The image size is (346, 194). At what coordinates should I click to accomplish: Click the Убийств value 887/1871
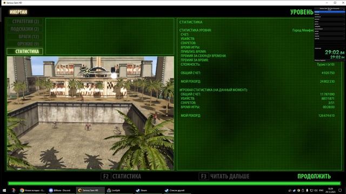click(x=328, y=99)
